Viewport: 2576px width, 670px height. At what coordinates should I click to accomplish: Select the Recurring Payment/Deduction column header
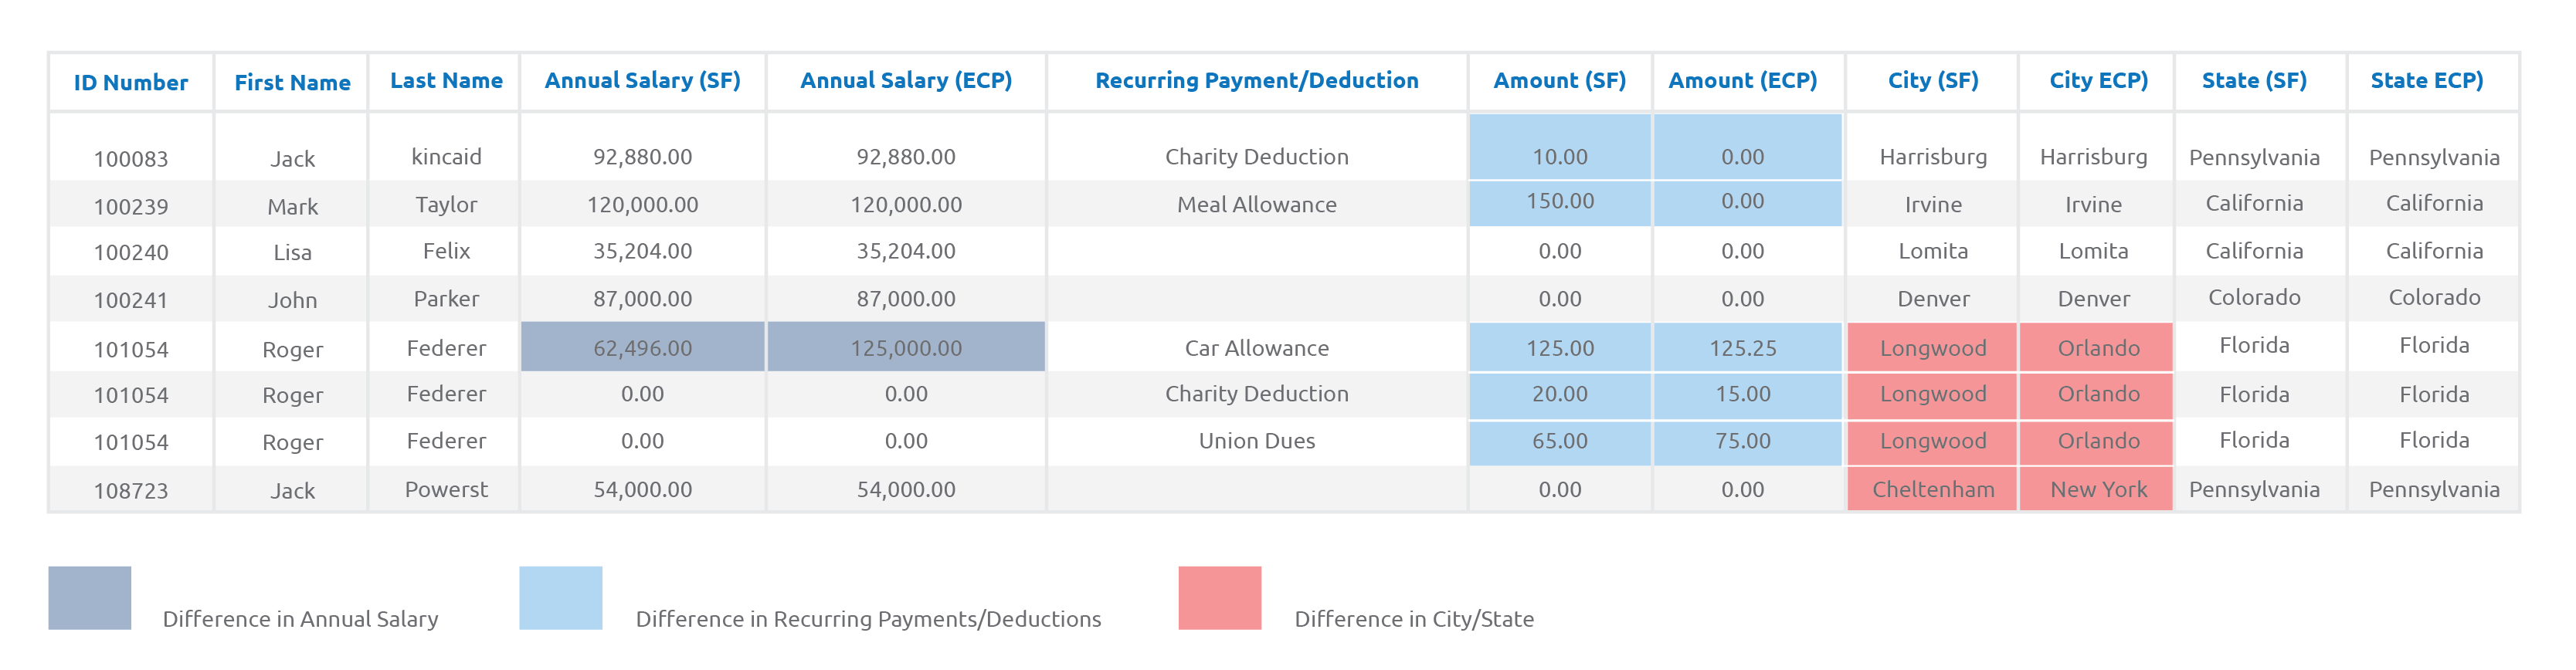1256,81
